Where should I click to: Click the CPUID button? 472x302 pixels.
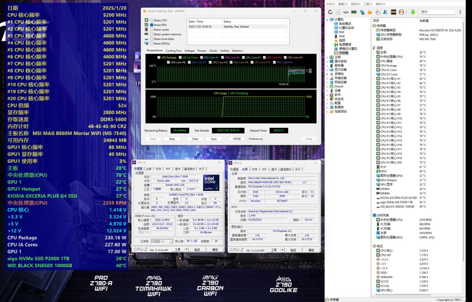[x=237, y=139]
